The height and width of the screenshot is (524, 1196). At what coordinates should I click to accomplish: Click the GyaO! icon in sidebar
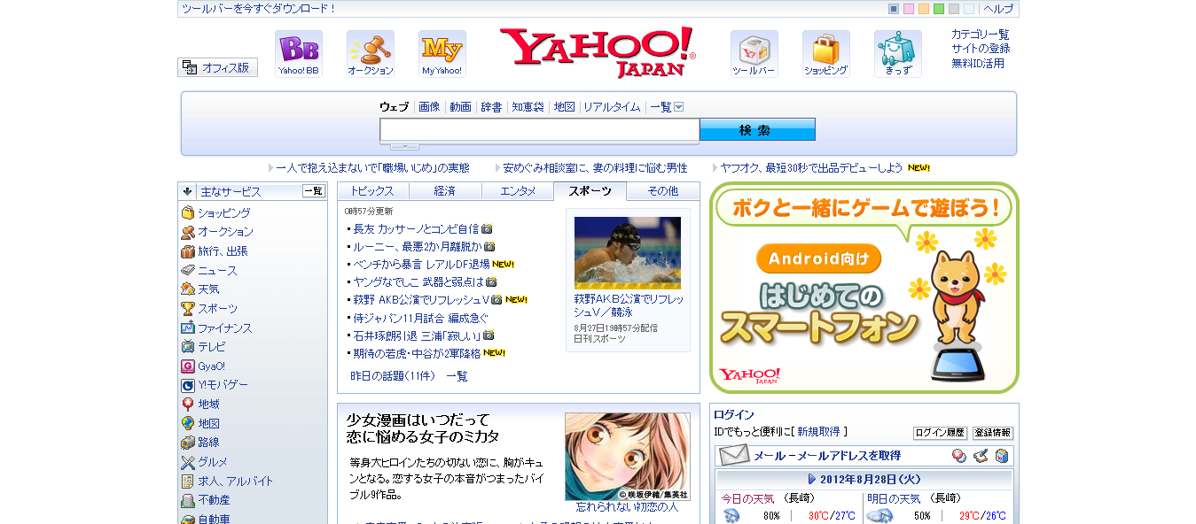(187, 366)
